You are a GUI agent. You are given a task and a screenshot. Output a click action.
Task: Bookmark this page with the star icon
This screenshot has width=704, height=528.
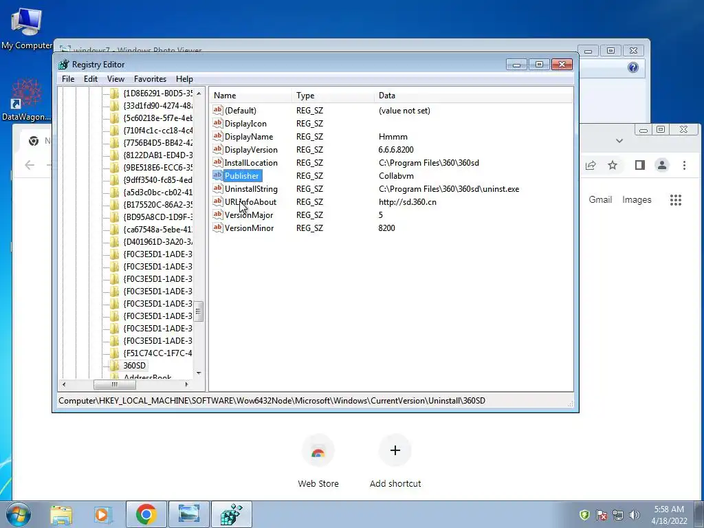[x=613, y=165]
